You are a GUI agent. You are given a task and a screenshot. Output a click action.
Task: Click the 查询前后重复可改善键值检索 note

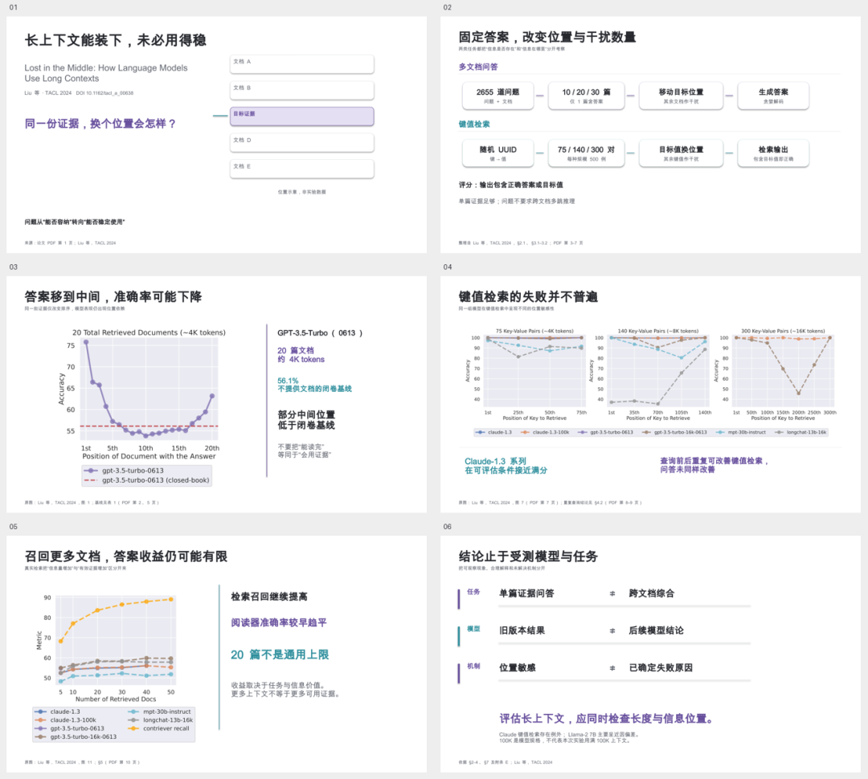click(x=714, y=465)
